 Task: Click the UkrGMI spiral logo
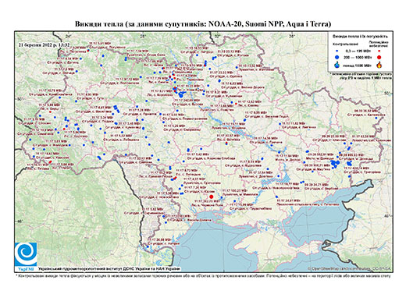[x=26, y=254]
